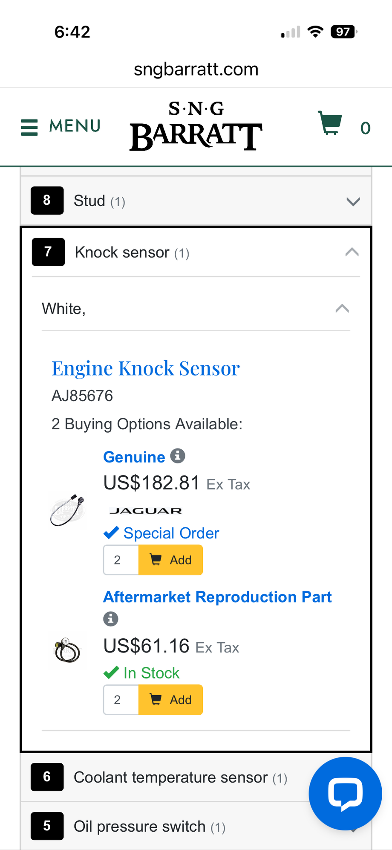Viewport: 392px width, 850px height.
Task: Click info icon under Aftermarket Reproduction Part
Action: [111, 618]
